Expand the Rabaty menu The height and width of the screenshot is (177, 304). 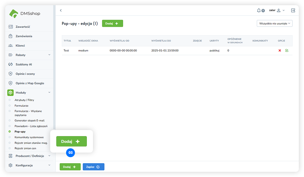point(49,55)
